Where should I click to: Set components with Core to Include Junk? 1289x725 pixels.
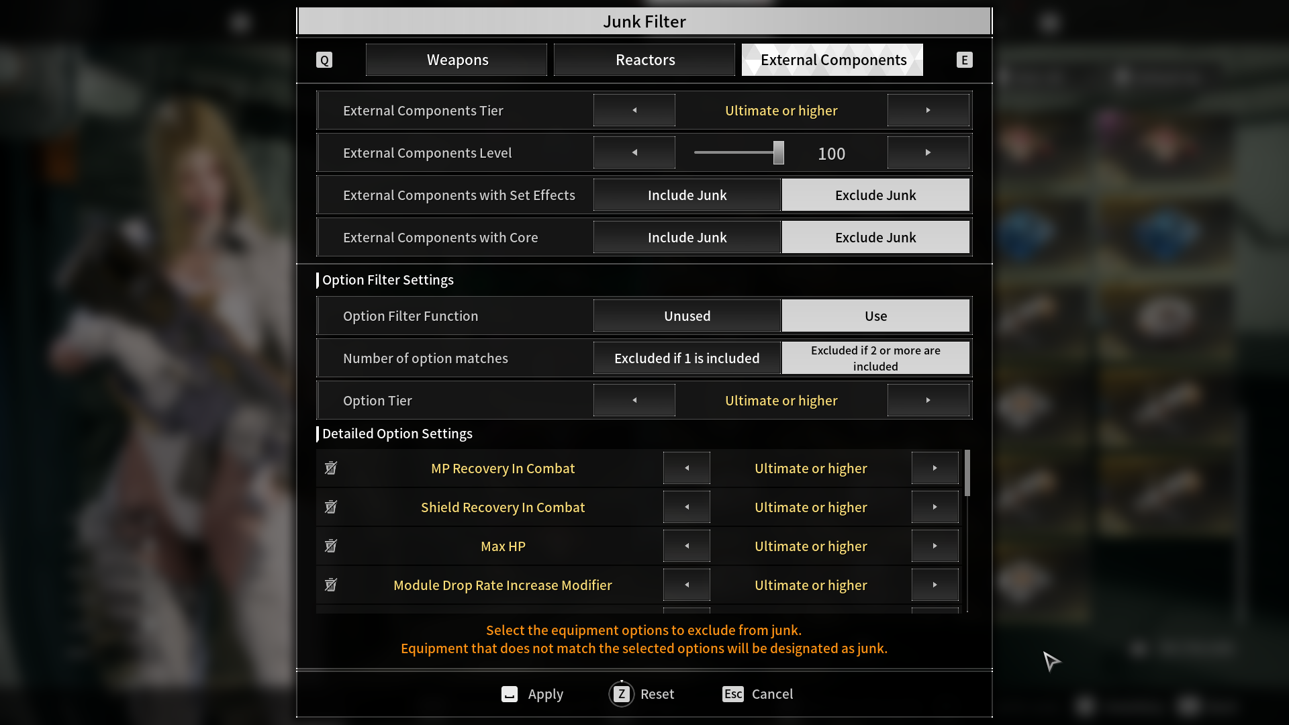(x=687, y=237)
